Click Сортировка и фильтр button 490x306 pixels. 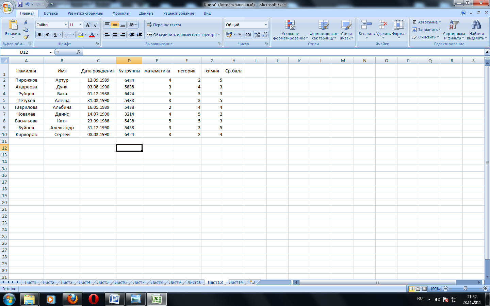click(x=454, y=30)
